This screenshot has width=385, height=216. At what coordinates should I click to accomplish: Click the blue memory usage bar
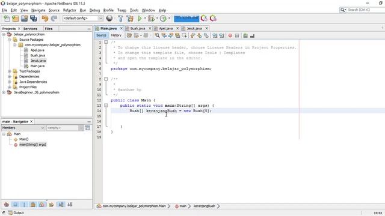(186, 19)
